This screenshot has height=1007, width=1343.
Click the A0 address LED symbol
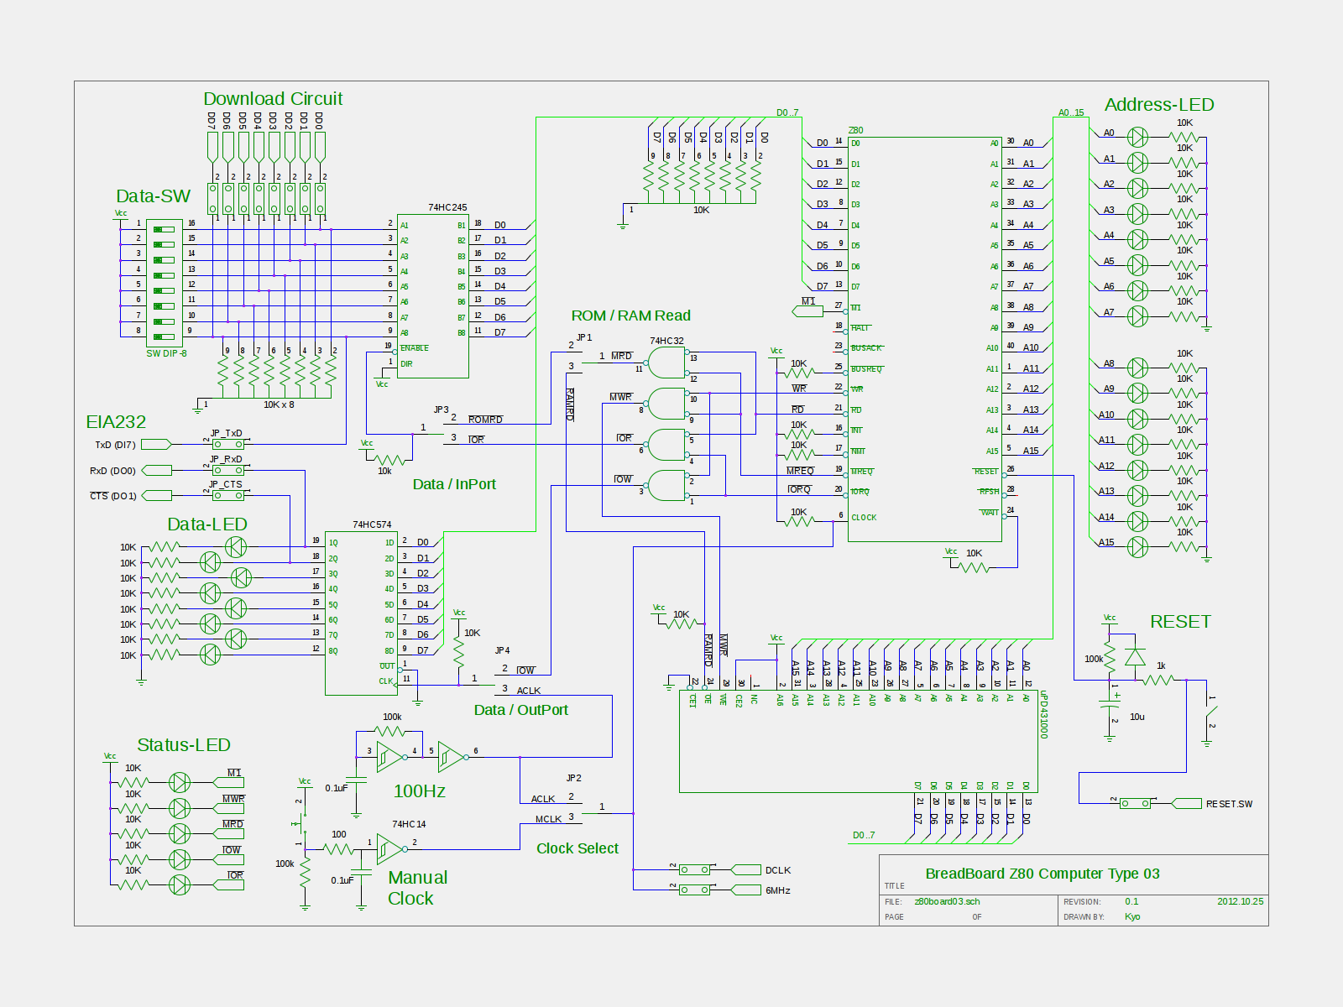click(1137, 137)
